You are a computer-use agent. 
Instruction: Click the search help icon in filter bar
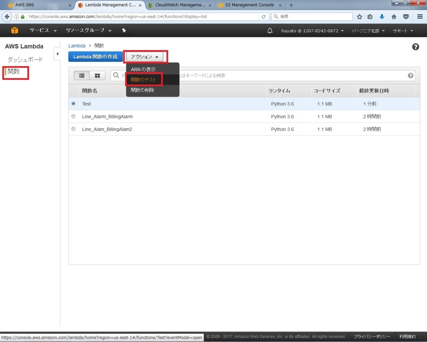coord(410,76)
